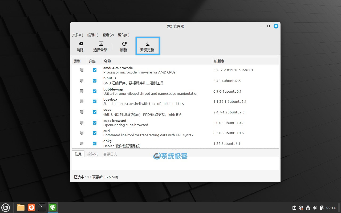Uncheck the binutils update checkbox
This screenshot has height=213, width=341.
pos(95,81)
